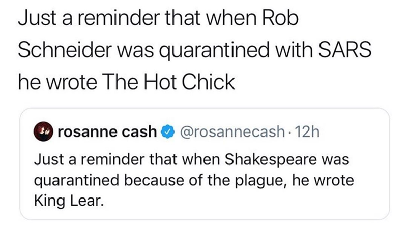Open the quoted tweet about Shakespeare
407x231 pixels.
click(203, 180)
